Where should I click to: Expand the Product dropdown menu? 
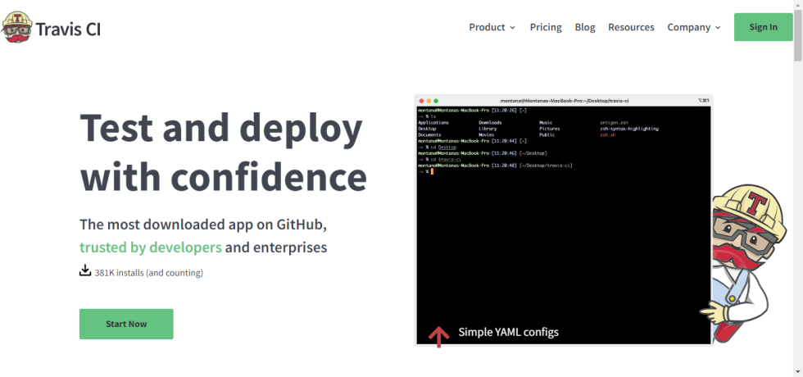coord(492,27)
